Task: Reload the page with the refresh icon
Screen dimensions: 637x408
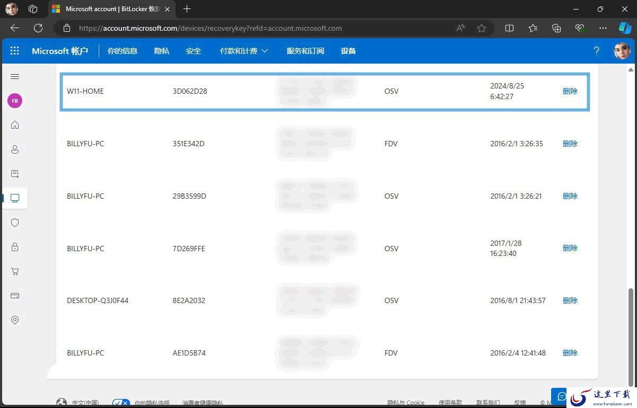Action: coord(38,28)
